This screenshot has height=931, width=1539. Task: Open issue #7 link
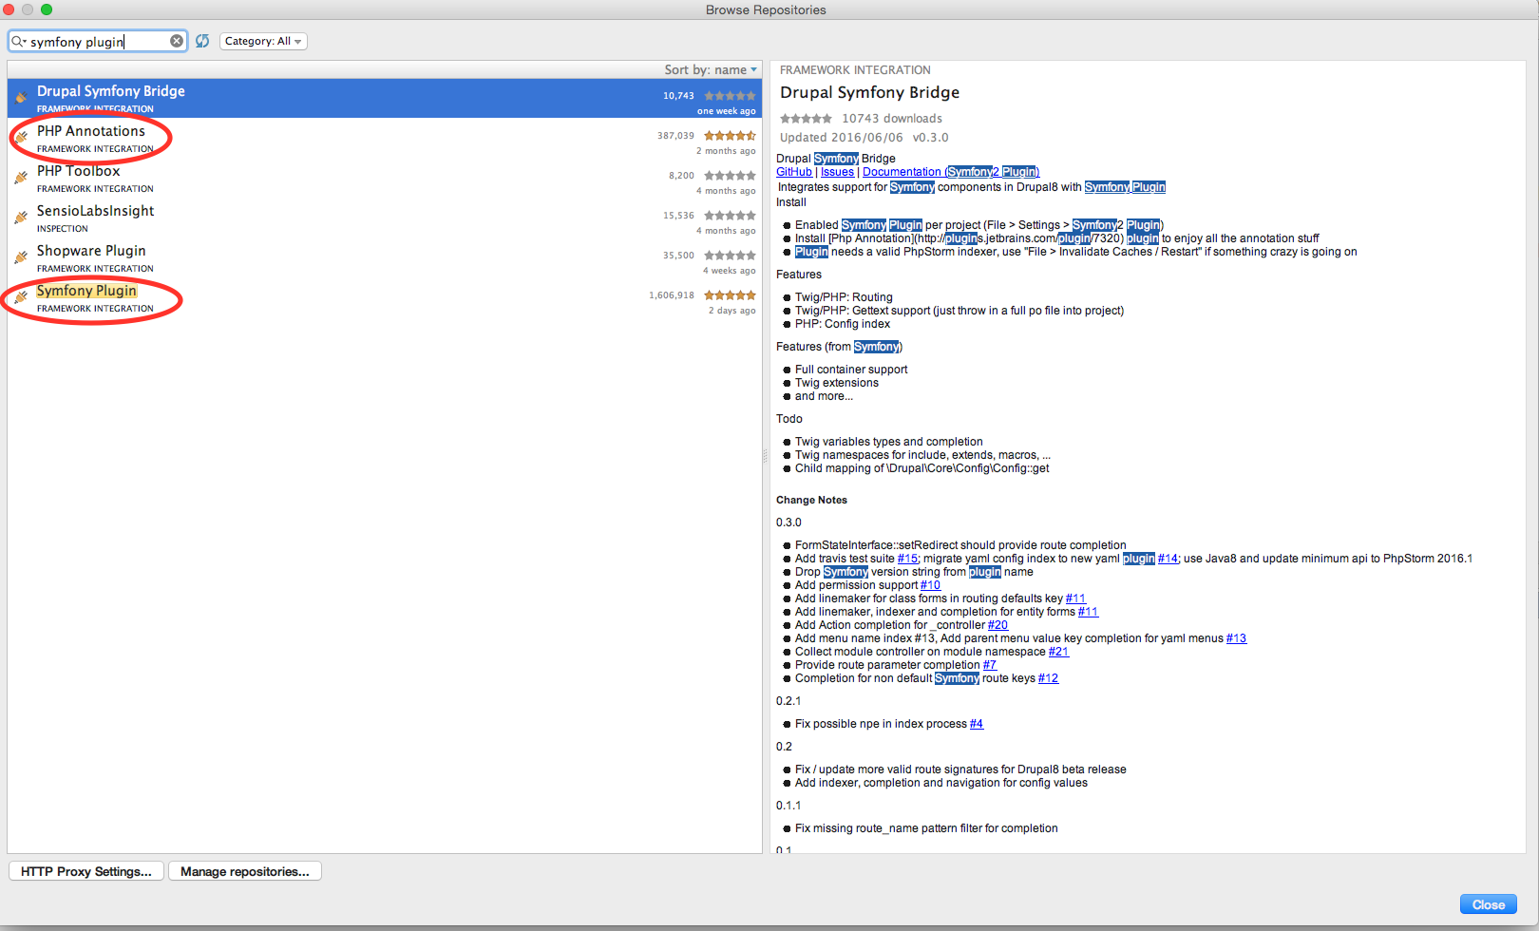989,665
